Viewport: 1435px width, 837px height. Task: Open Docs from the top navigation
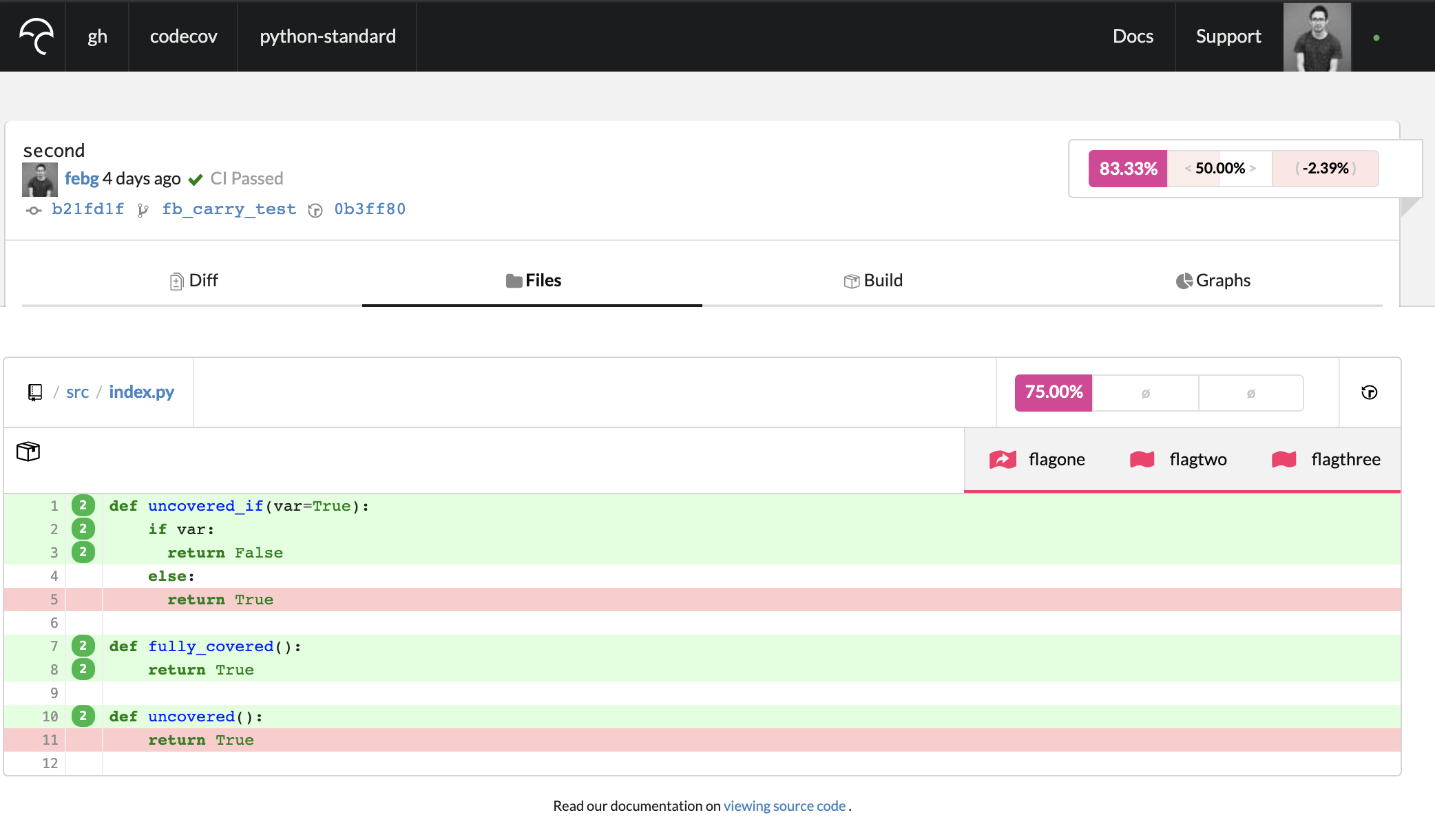click(1133, 36)
